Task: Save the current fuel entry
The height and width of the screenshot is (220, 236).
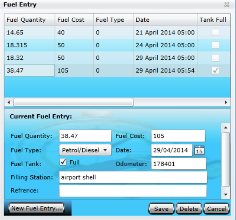Action: (x=161, y=209)
